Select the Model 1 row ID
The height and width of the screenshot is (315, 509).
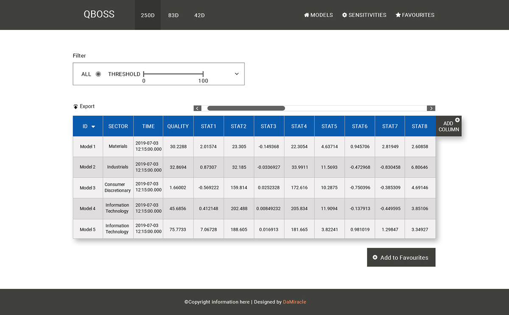pyautogui.click(x=88, y=147)
